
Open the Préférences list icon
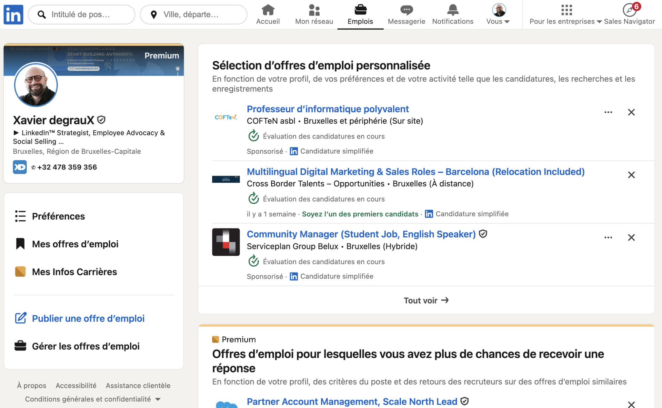click(20, 216)
